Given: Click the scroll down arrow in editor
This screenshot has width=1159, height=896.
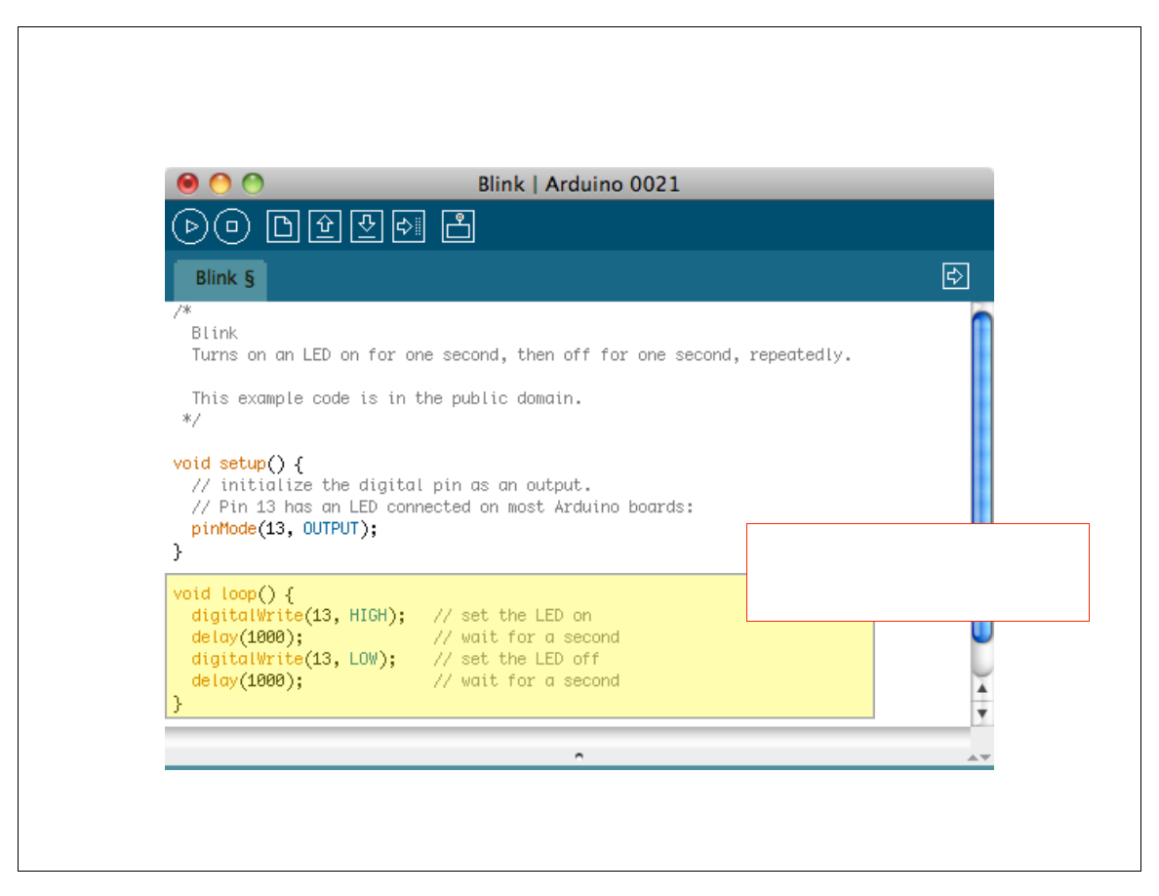Looking at the screenshot, I should click(982, 713).
